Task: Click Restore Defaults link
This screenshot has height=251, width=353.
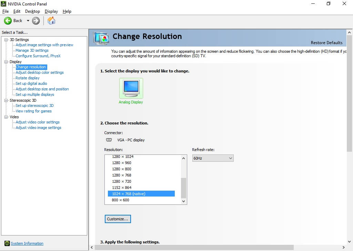Action: 326,43
